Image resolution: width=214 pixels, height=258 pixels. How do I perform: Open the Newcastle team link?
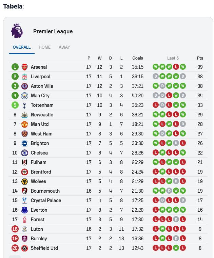click(x=42, y=115)
